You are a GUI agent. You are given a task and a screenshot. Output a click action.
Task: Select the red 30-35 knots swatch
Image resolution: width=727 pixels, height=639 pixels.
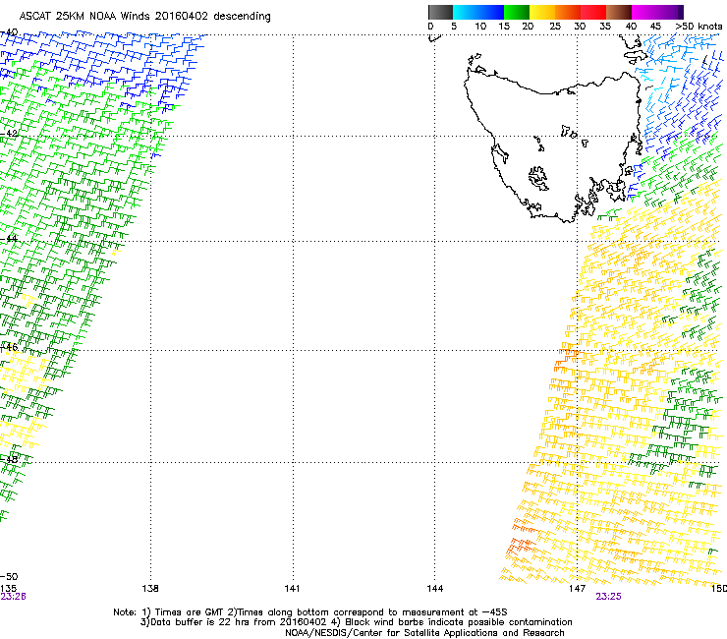tap(593, 12)
